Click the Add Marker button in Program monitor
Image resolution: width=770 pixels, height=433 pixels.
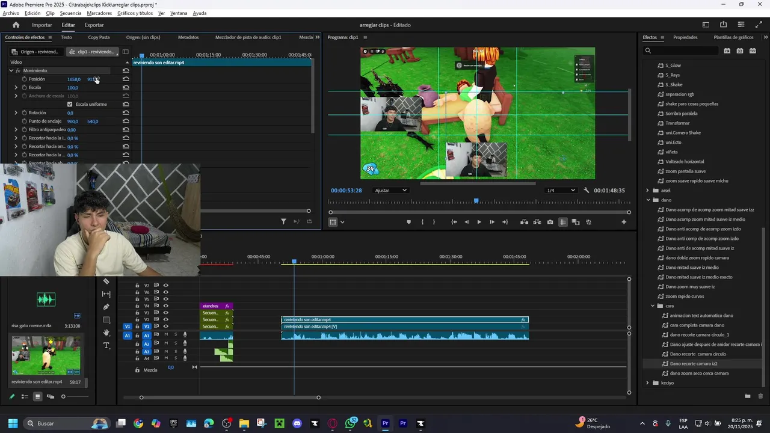tap(409, 222)
